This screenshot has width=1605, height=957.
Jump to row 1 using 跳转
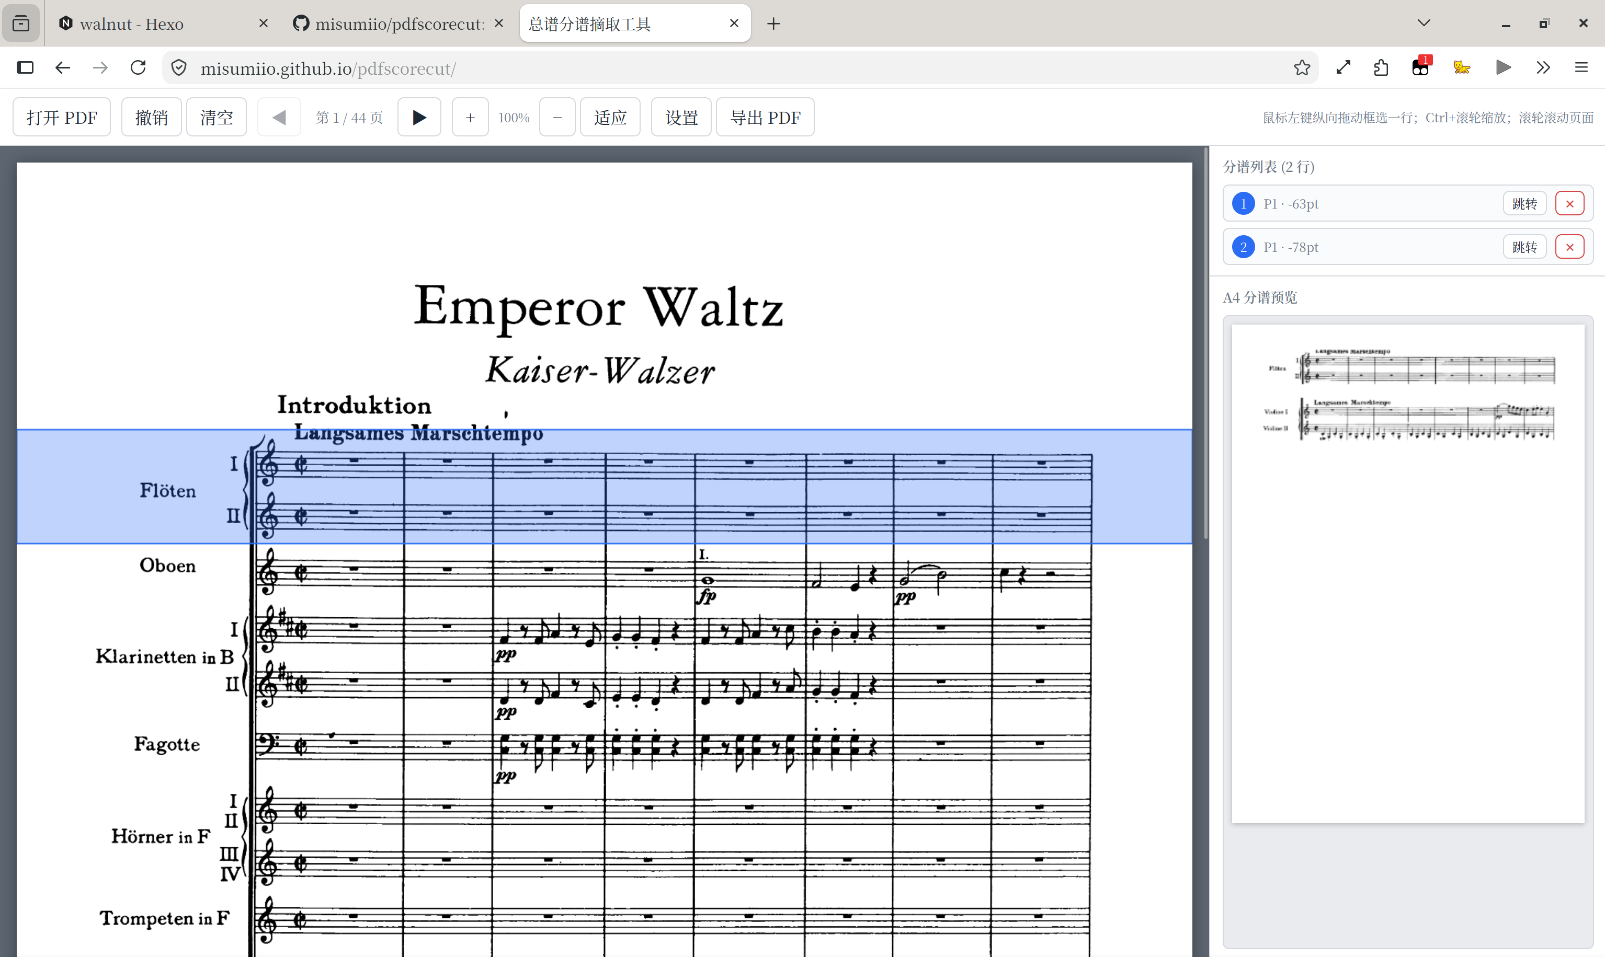pos(1525,204)
